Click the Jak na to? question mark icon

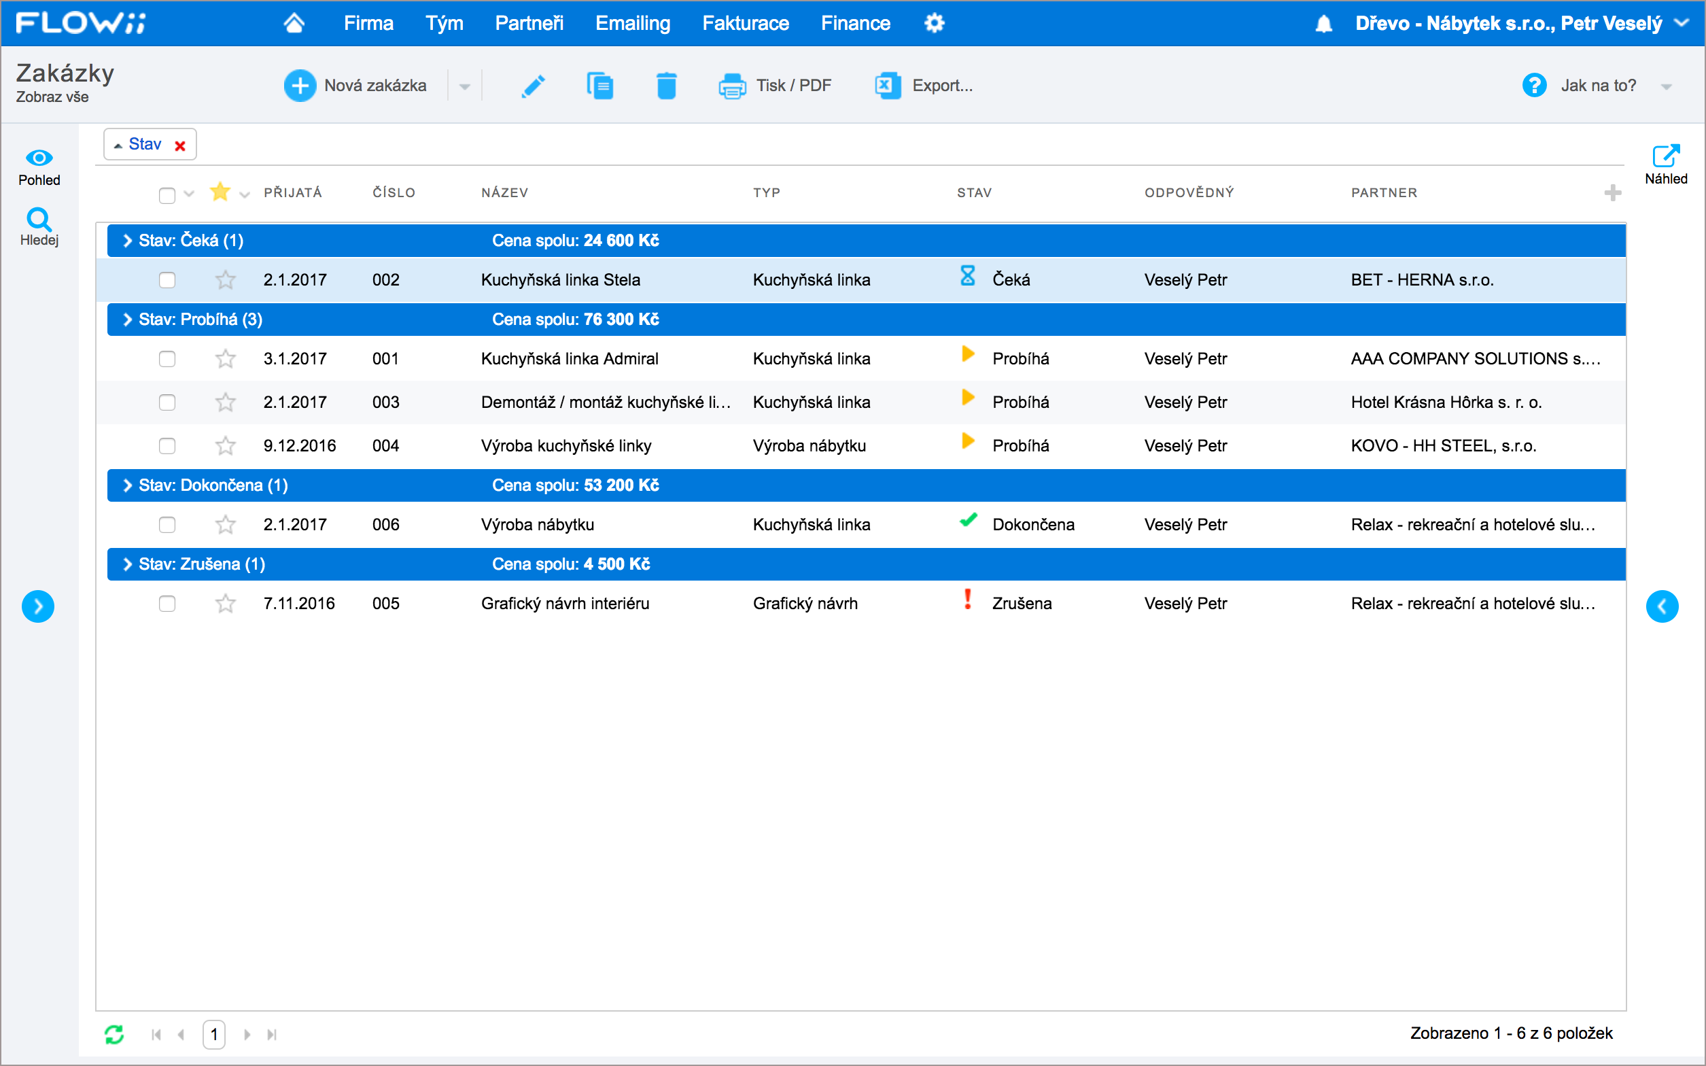click(1533, 86)
